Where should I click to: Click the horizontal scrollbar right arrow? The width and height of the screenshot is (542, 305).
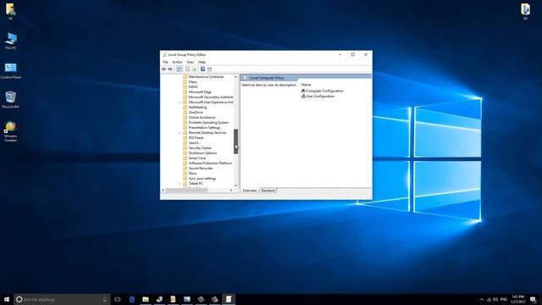[x=231, y=190]
